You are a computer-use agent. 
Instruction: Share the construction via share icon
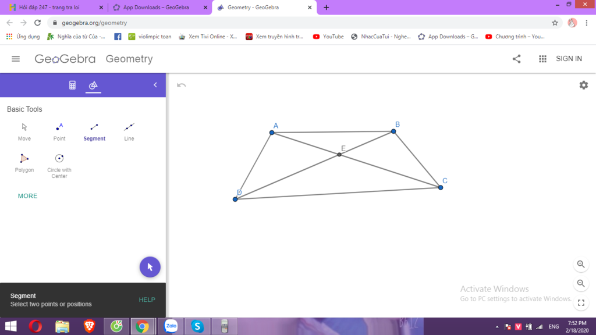pos(516,59)
